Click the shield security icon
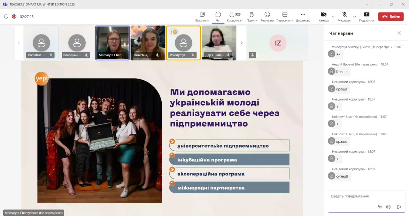The height and width of the screenshot is (216, 409). 6,17
